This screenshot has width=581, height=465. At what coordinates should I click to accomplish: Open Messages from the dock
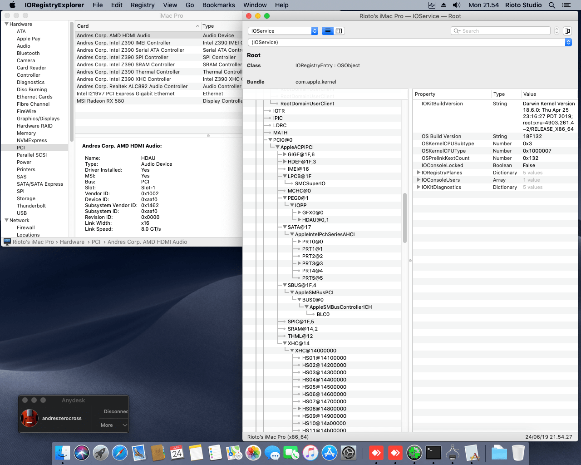(x=272, y=453)
